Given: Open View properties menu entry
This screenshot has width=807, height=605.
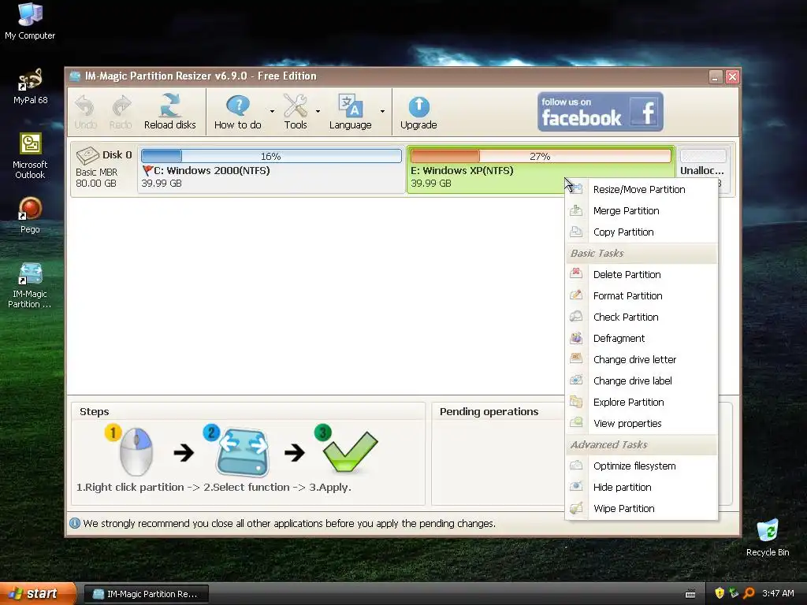Looking at the screenshot, I should coord(642,423).
